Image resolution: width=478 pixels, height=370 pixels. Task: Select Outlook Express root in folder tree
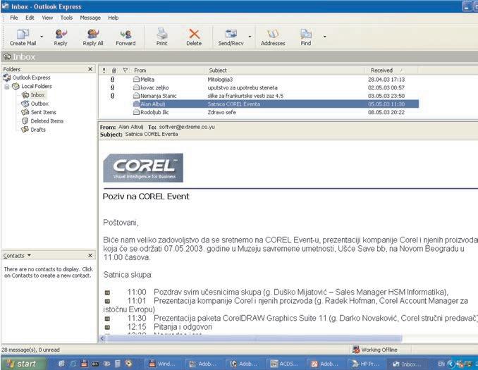pyautogui.click(x=27, y=78)
